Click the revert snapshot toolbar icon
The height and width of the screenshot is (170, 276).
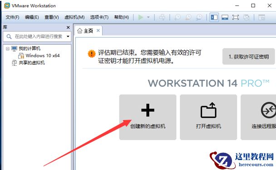coord(188,17)
